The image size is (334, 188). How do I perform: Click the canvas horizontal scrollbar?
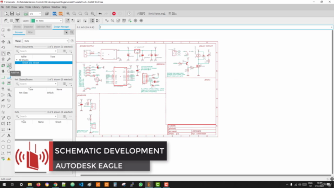pos(206,175)
